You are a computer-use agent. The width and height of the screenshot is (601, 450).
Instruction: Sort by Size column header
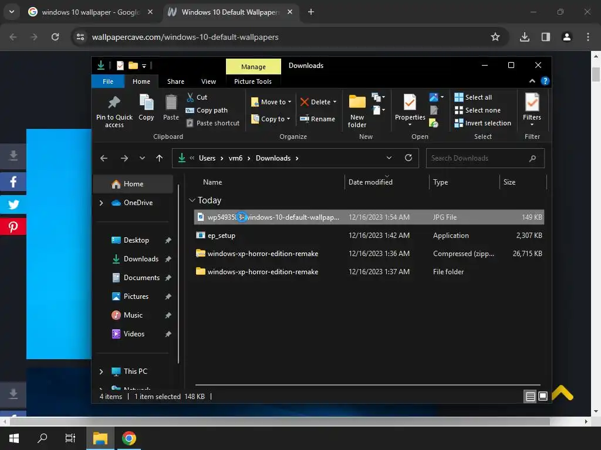(x=509, y=182)
